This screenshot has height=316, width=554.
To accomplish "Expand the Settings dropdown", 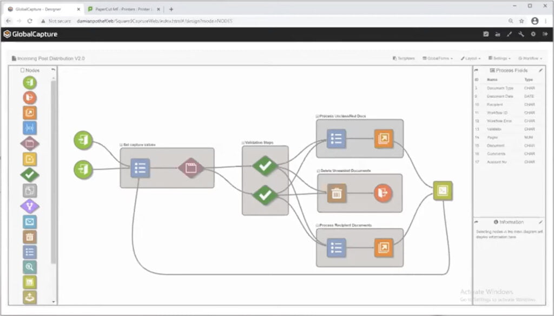I will click(499, 58).
